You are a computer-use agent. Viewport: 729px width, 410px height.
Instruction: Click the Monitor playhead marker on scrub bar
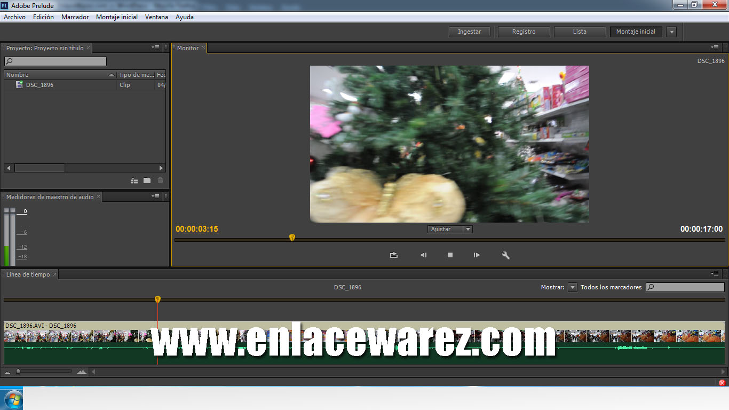click(292, 238)
